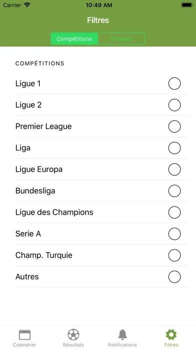Select the Filtres gear icon
Image resolution: width=196 pixels, height=349 pixels.
(x=171, y=334)
